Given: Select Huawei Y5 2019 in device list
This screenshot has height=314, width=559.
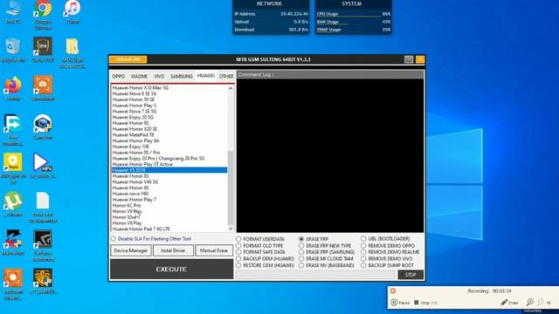Looking at the screenshot, I should tap(169, 170).
